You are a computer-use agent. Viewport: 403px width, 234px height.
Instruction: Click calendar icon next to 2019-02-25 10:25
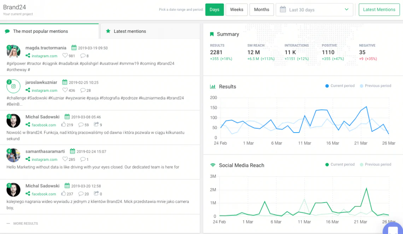[65, 82]
